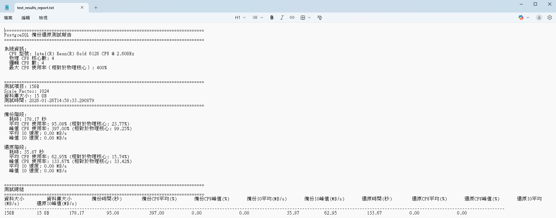Click the table grid icon
Image resolution: width=556 pixels, height=218 pixels.
coord(303,18)
